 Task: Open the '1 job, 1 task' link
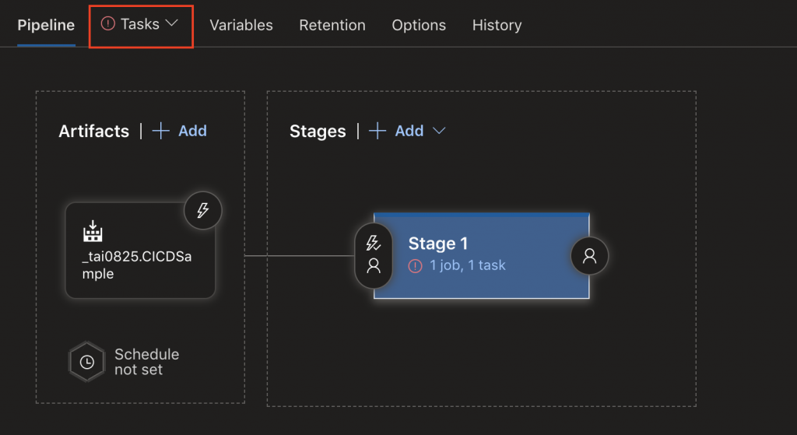(x=468, y=265)
